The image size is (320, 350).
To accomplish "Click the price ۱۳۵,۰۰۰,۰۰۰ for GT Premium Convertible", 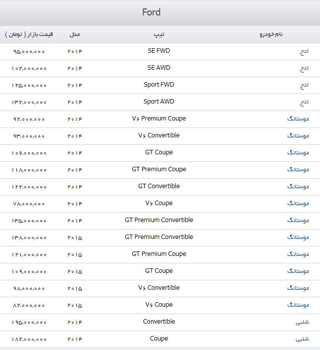I will pos(29,221).
